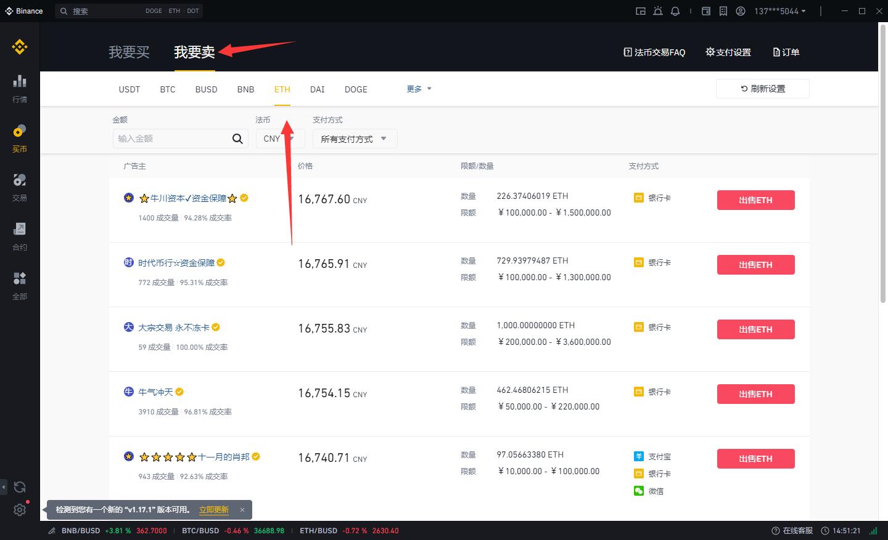Open advertiser 大宗交易 永不冻卡 profile

tap(174, 328)
